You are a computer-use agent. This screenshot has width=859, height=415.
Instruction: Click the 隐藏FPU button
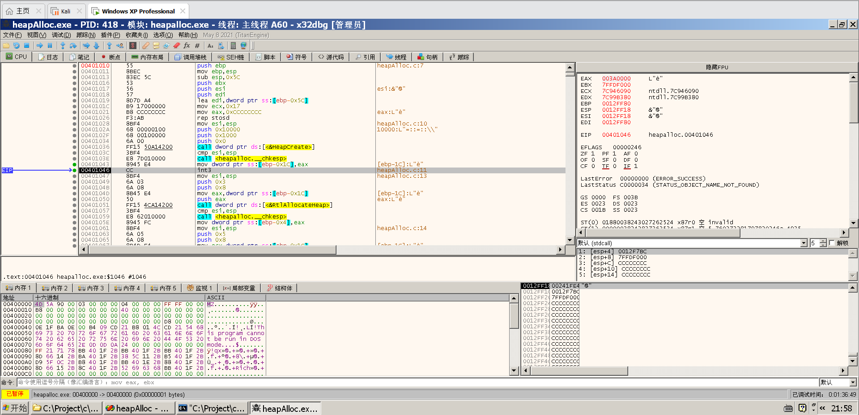pos(717,67)
